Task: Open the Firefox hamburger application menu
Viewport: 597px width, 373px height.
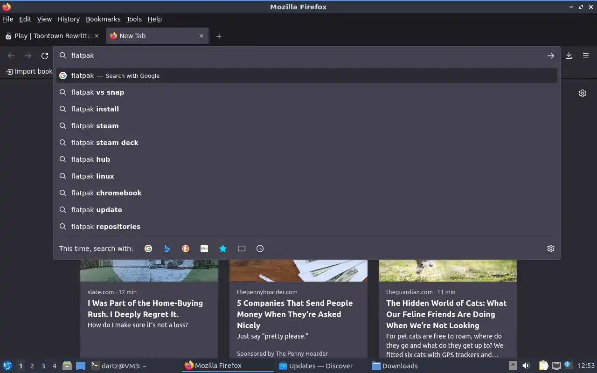Action: [586, 55]
